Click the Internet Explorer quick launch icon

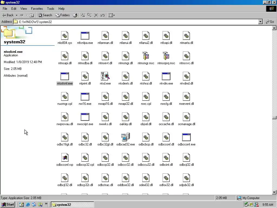pyautogui.click(x=28, y=205)
